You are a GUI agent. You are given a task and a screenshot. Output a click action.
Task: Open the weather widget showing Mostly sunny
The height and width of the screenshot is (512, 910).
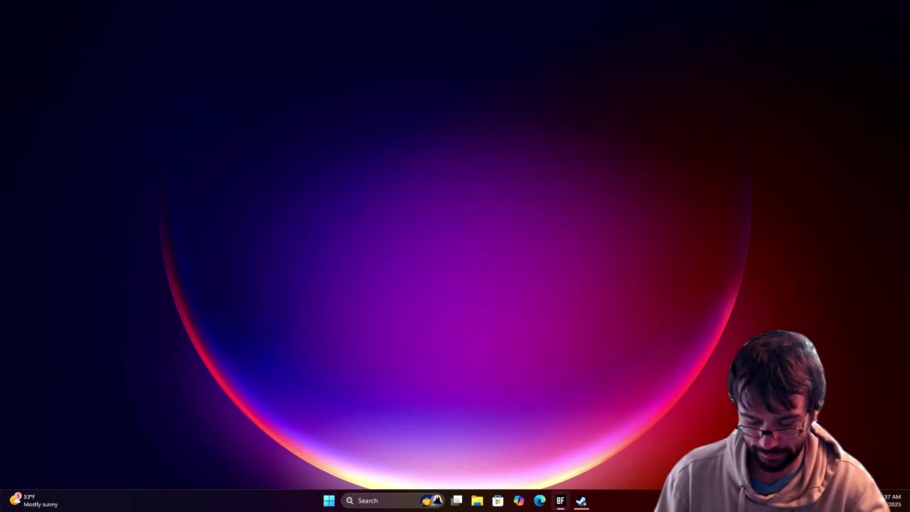click(33, 501)
